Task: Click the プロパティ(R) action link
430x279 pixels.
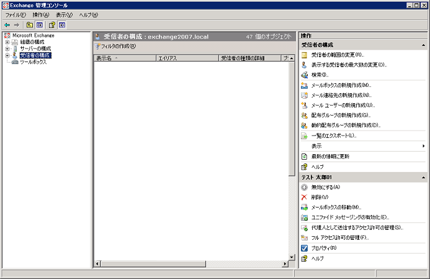Action: tap(324, 248)
